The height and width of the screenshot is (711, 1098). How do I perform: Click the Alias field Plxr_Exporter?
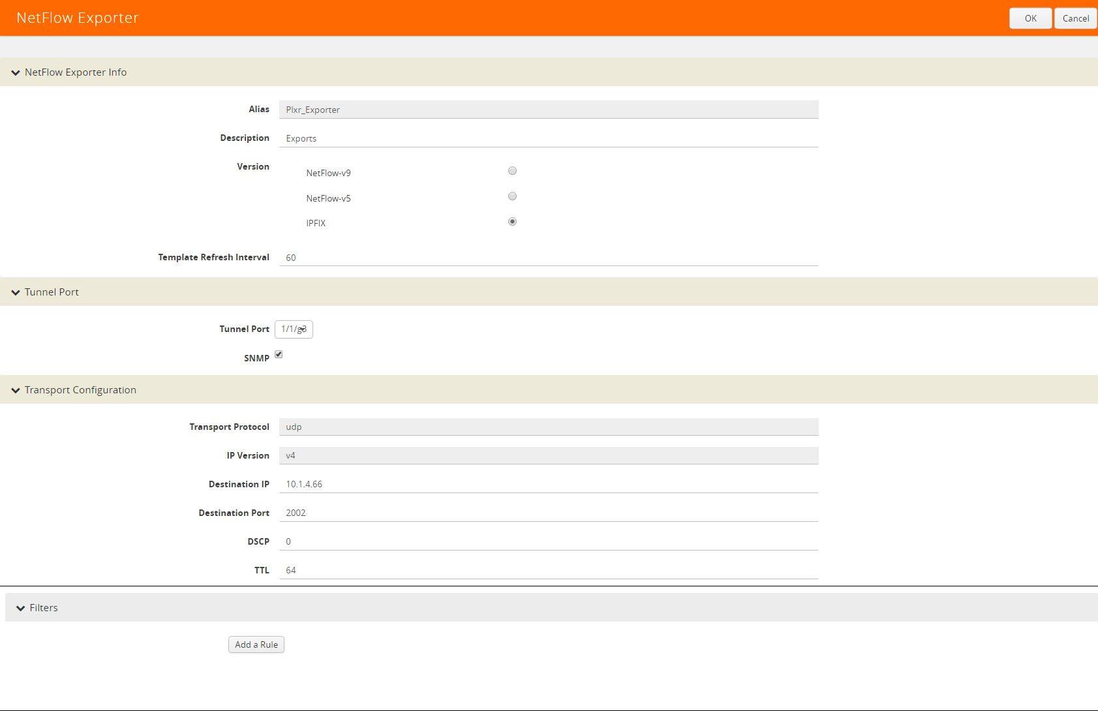[549, 110]
